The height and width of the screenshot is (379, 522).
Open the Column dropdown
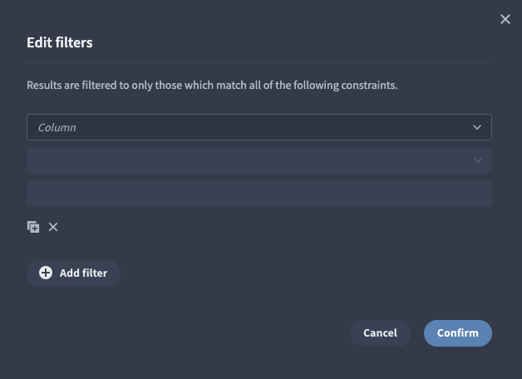coord(259,127)
